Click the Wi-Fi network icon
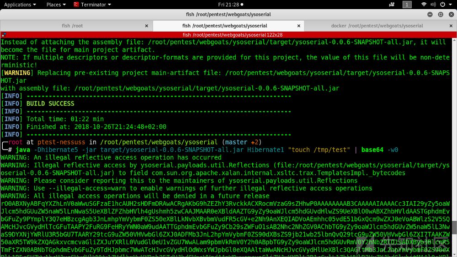The height and width of the screenshot is (257, 457). tap(424, 5)
